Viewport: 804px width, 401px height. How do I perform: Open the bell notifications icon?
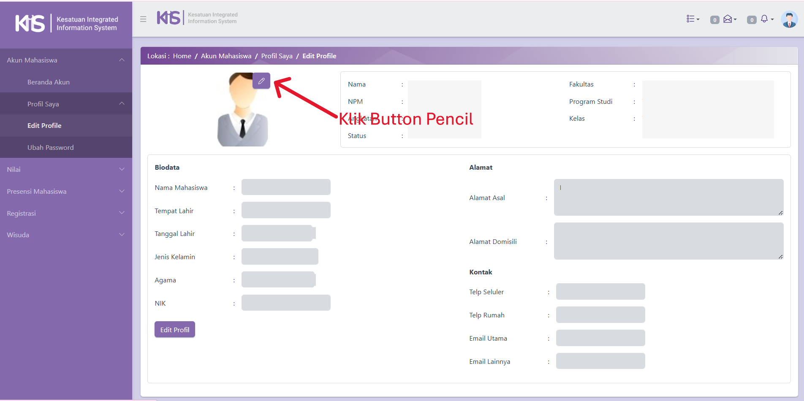pyautogui.click(x=766, y=19)
